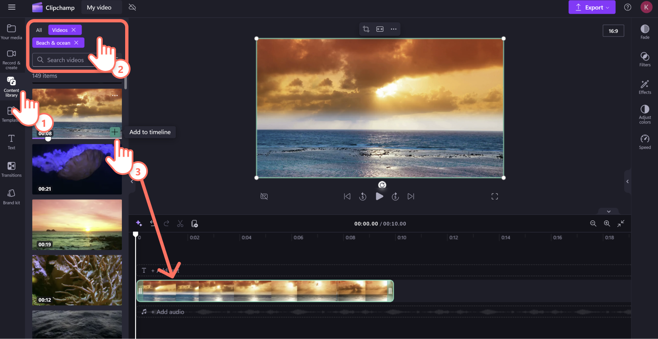Open Your media panel
Image resolution: width=658 pixels, height=339 pixels.
(12, 32)
